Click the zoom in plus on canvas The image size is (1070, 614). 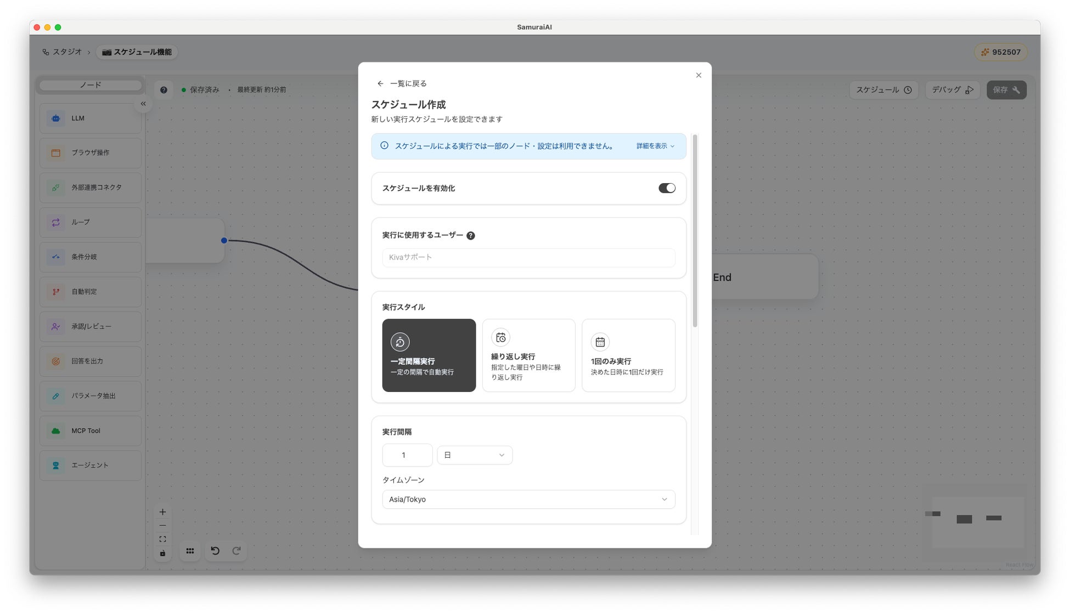pyautogui.click(x=162, y=512)
